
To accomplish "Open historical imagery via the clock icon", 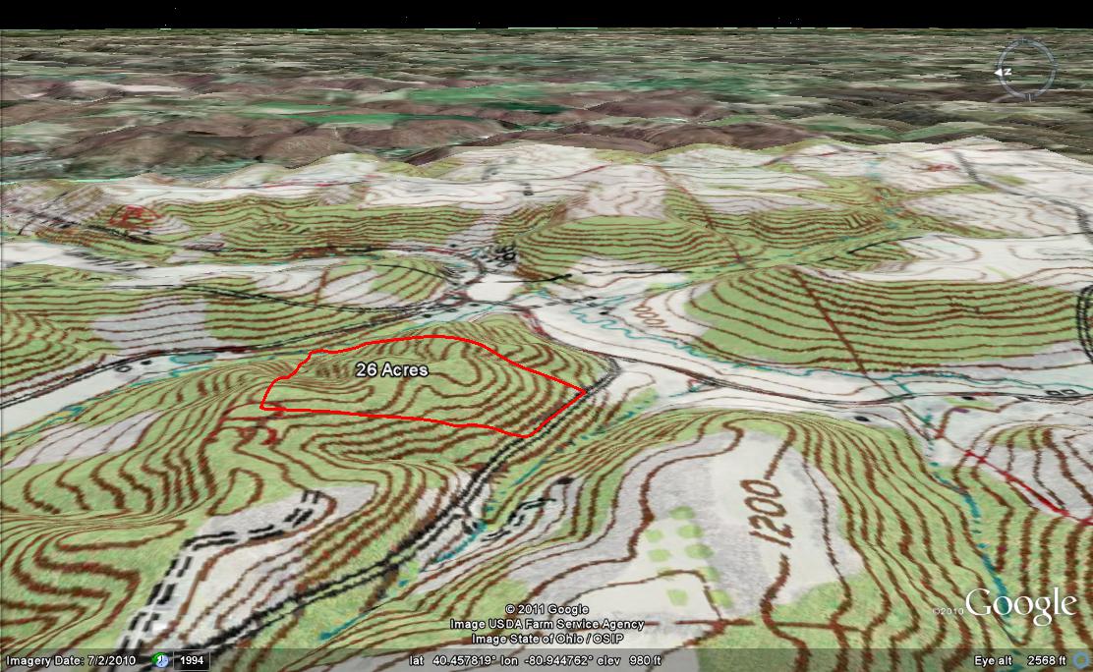I will [x=160, y=660].
